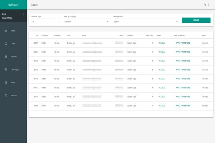Click the Leads tablet icon in sidebar

[x=6, y=44]
